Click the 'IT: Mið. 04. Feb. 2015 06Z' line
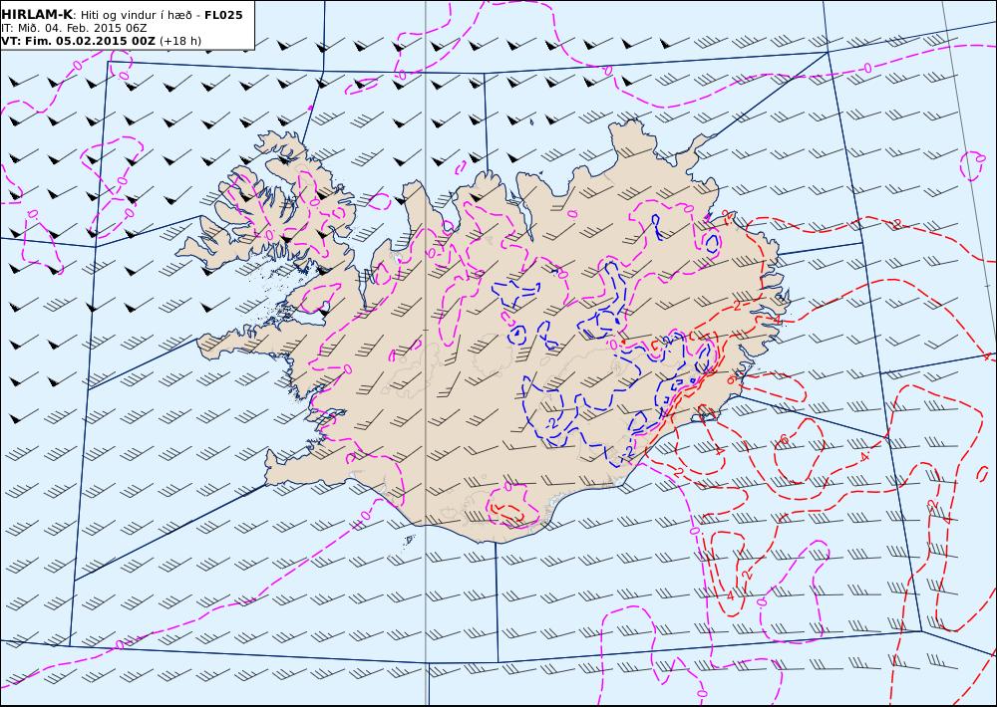 pyautogui.click(x=74, y=28)
